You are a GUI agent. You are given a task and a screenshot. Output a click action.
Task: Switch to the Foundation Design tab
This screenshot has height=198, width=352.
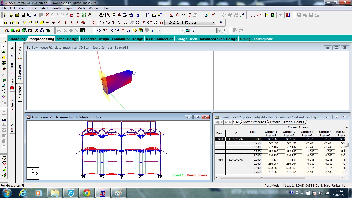pyautogui.click(x=127, y=39)
